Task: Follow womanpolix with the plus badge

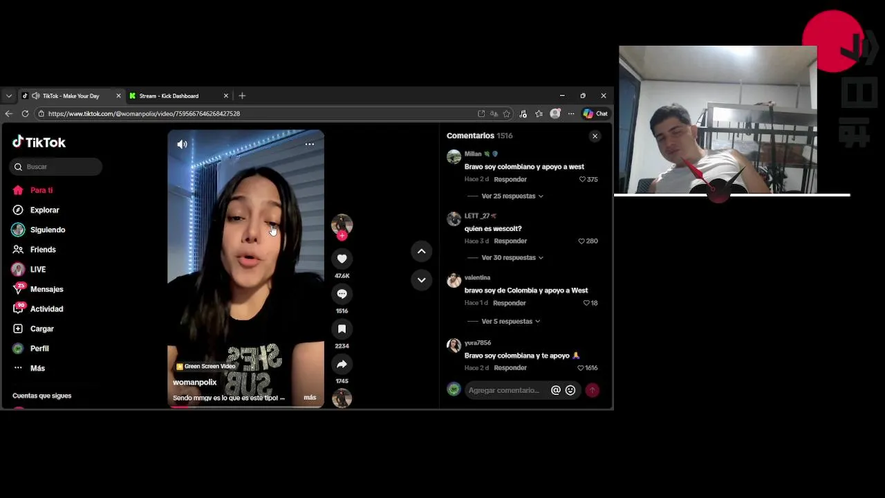Action: (342, 236)
